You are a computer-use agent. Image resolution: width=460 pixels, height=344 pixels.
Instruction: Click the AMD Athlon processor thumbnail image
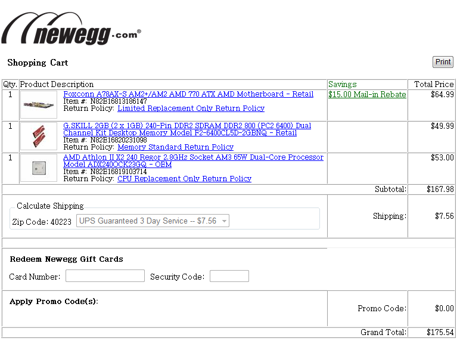(38, 168)
